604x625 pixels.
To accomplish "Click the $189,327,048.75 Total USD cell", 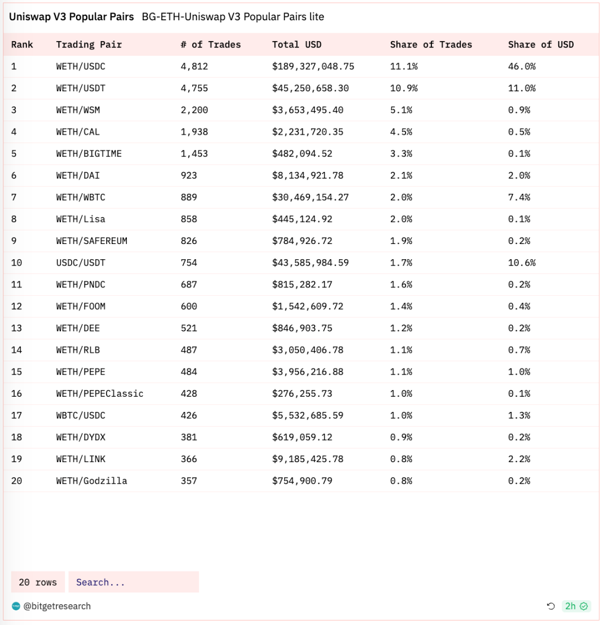I will [x=313, y=67].
